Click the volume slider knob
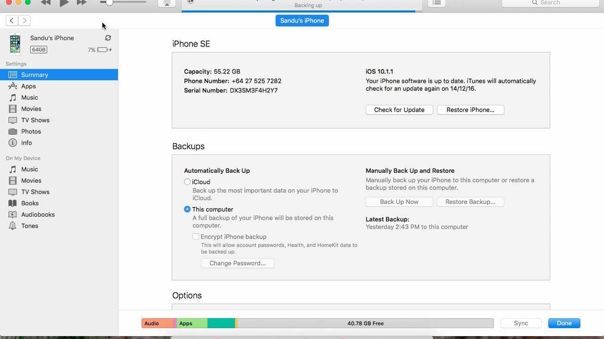Image resolution: width=604 pixels, height=339 pixels. [x=109, y=2]
